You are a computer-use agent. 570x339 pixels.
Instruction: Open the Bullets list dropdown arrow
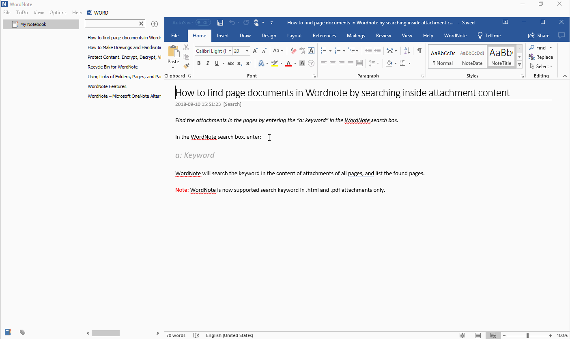(x=330, y=51)
